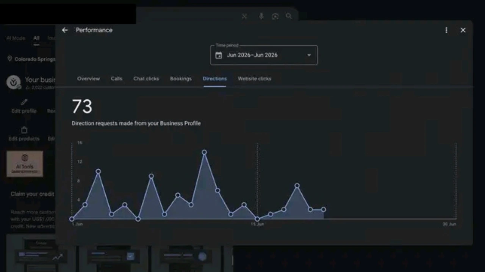
Task: Go back using the Performance back arrow
Action: 65,30
